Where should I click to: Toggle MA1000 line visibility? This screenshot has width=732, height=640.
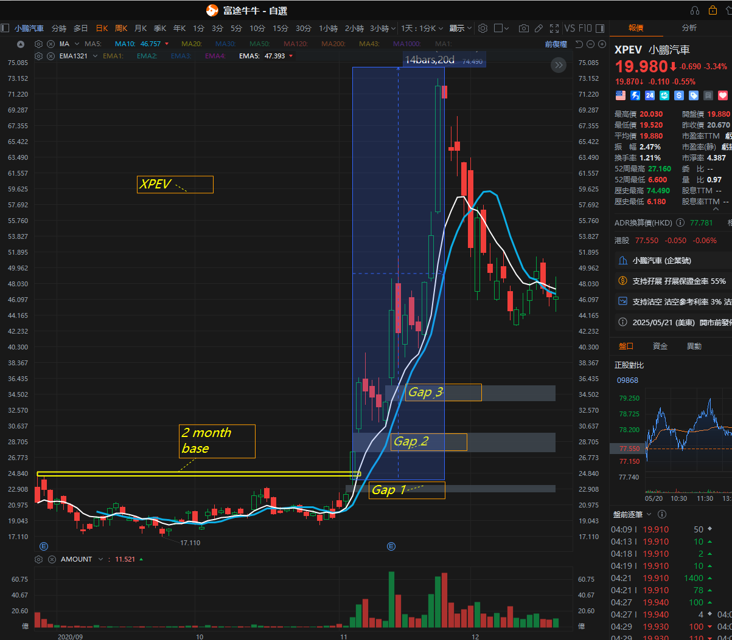pyautogui.click(x=406, y=44)
